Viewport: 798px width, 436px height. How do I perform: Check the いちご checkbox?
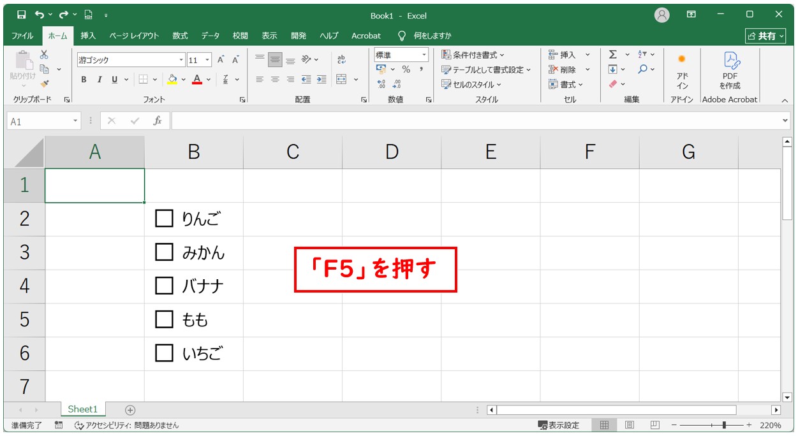click(164, 352)
